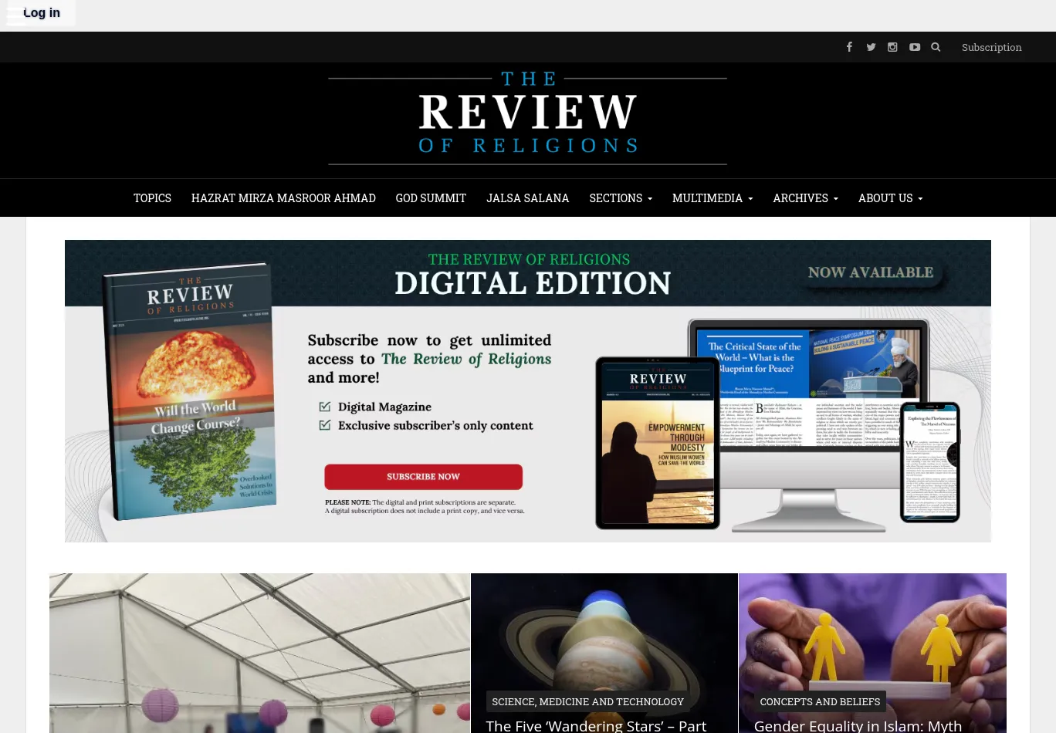The image size is (1056, 733).
Task: Click the Exclusive subscriber's only content checkmark
Action: pos(325,425)
